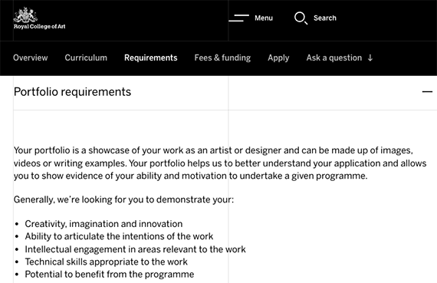437x283 pixels.
Task: Click the 'Technical skills appropriate' bullet text
Action: (107, 262)
